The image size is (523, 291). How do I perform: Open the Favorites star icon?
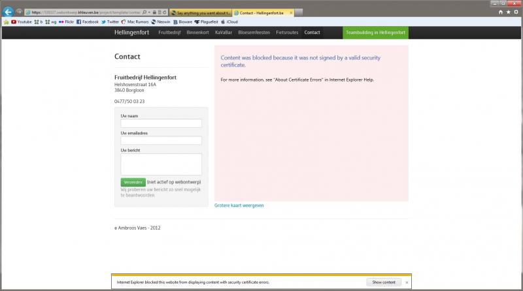pyautogui.click(x=509, y=12)
